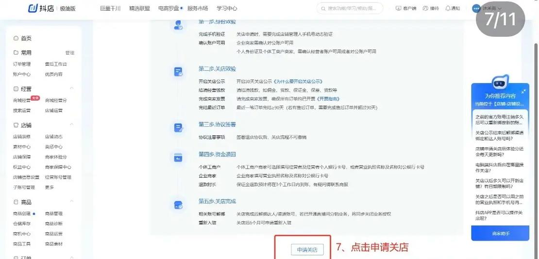This screenshot has width=539, height=259.
Task: Open 子账号管理 in sidebar
Action: point(24,187)
